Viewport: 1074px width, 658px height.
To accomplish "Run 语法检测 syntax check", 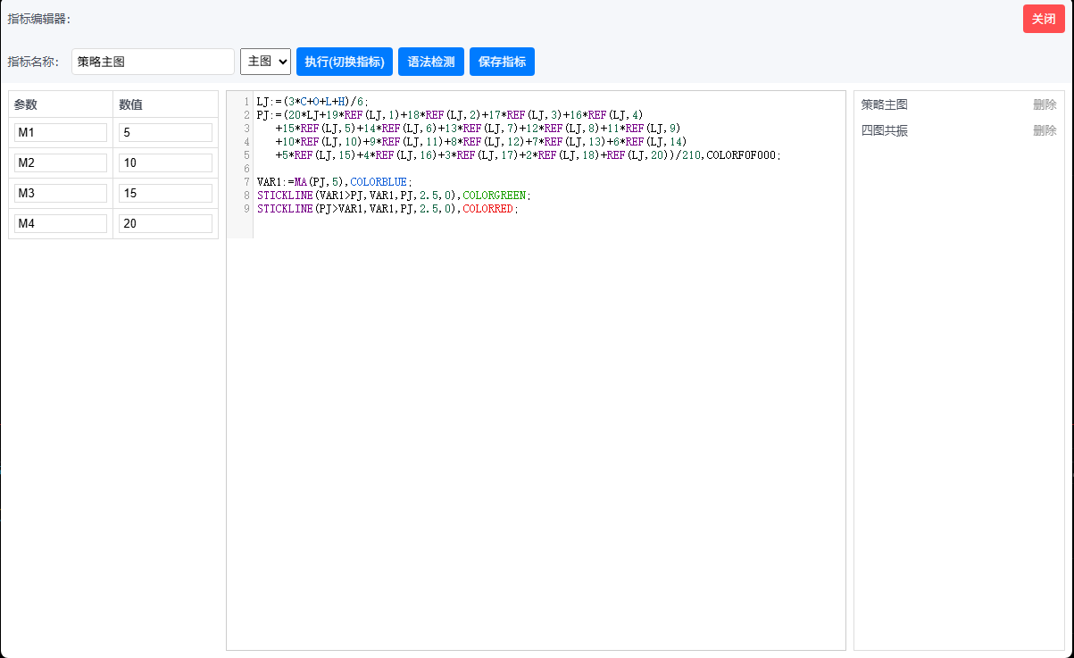I will click(x=431, y=62).
